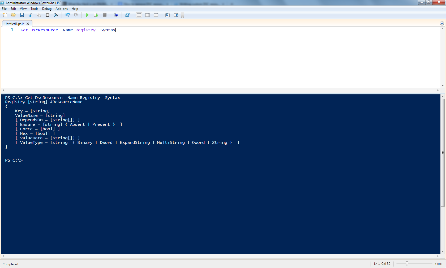Click the console pane vertical scrollbar thumb
The width and height of the screenshot is (446, 268).
[x=443, y=153]
